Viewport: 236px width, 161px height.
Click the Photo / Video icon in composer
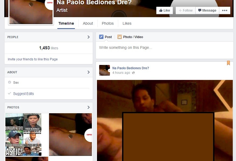(x=120, y=37)
